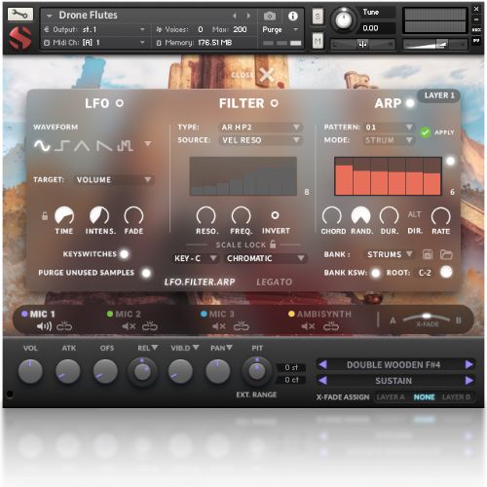
Task: Go to next instrument arrow
Action: tap(248, 16)
